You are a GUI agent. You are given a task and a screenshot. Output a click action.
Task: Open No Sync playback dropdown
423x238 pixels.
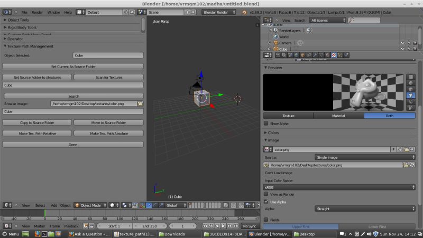pyautogui.click(x=249, y=226)
